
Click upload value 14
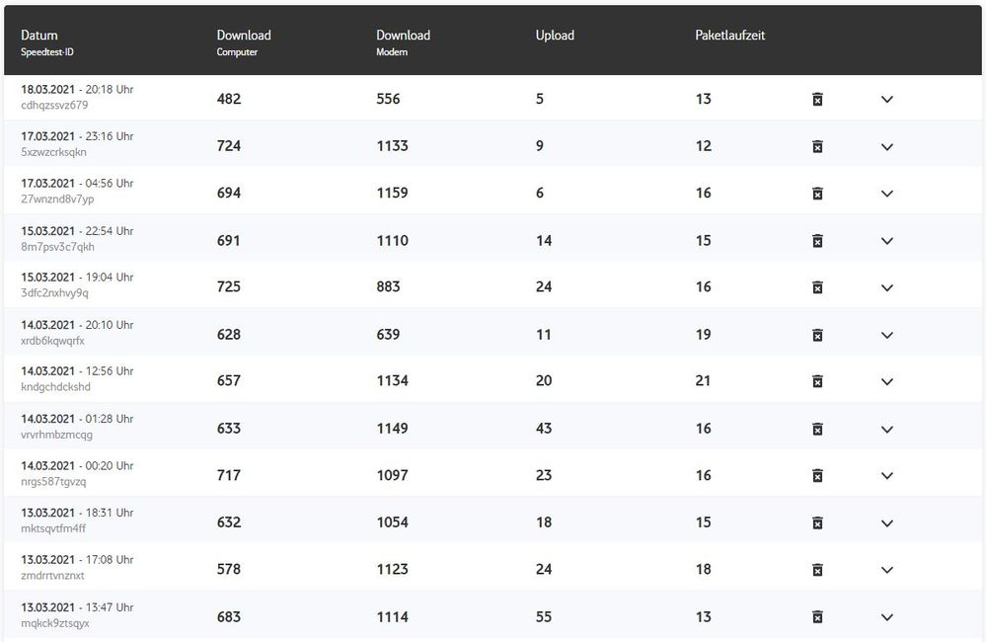click(x=544, y=240)
